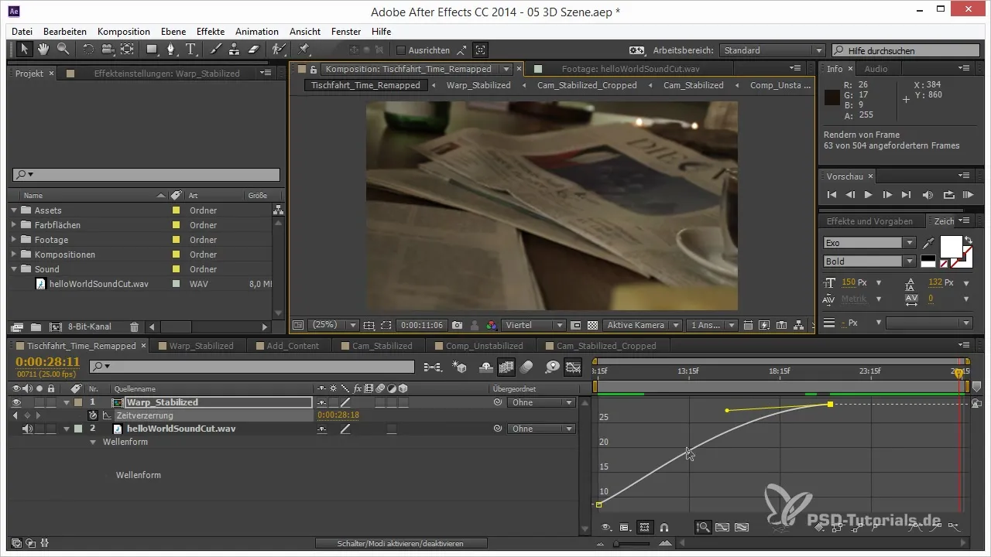Open the composition mini-flowchart icon
Viewport: 991px width, 557px height.
434,367
